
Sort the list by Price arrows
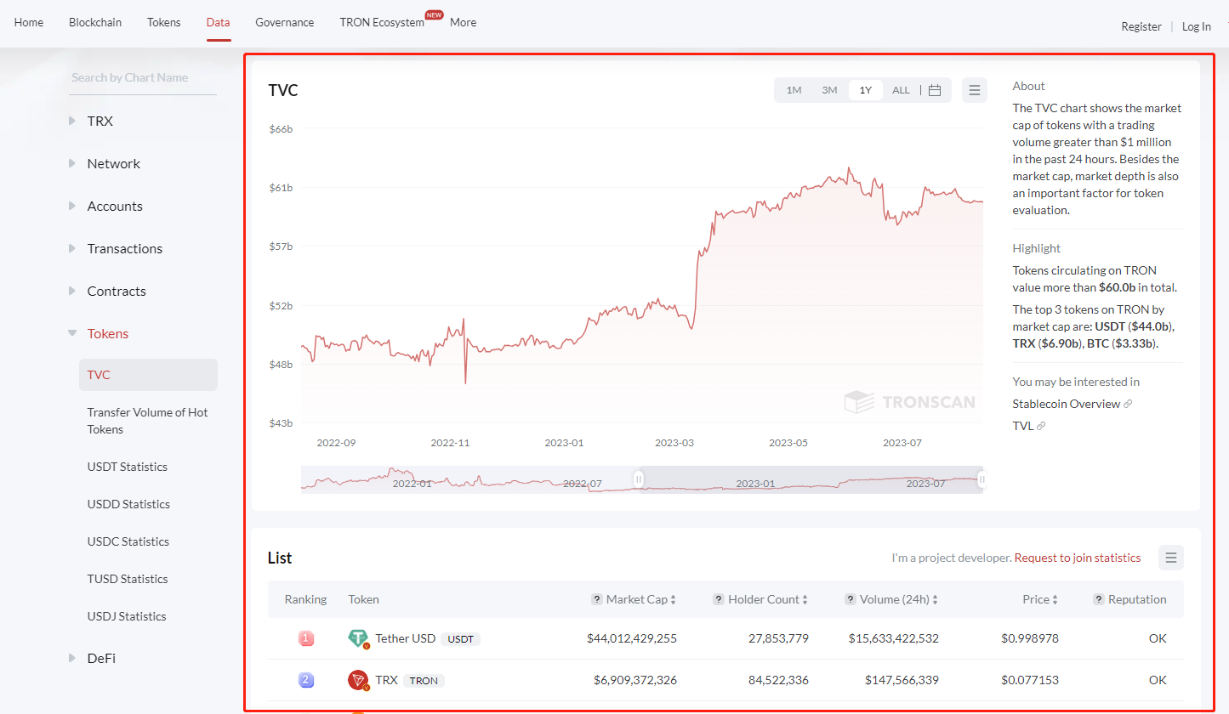pyautogui.click(x=1055, y=600)
